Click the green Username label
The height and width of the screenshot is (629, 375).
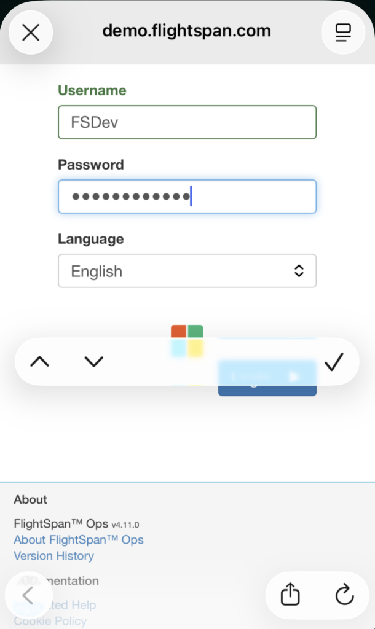(92, 90)
